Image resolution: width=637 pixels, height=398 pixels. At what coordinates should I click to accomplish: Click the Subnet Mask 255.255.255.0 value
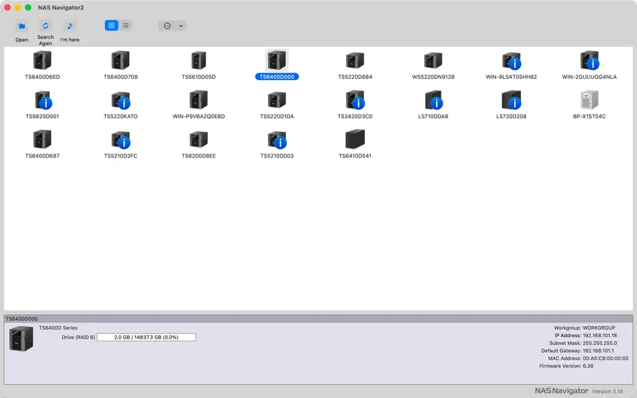(600, 343)
